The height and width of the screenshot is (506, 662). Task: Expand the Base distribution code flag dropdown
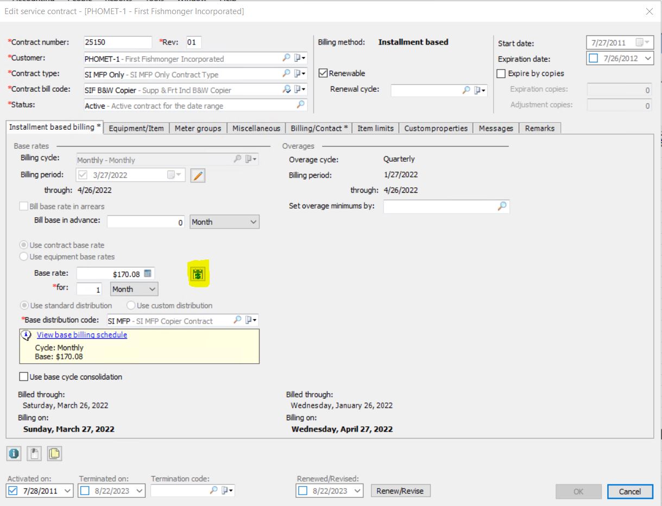pos(252,320)
